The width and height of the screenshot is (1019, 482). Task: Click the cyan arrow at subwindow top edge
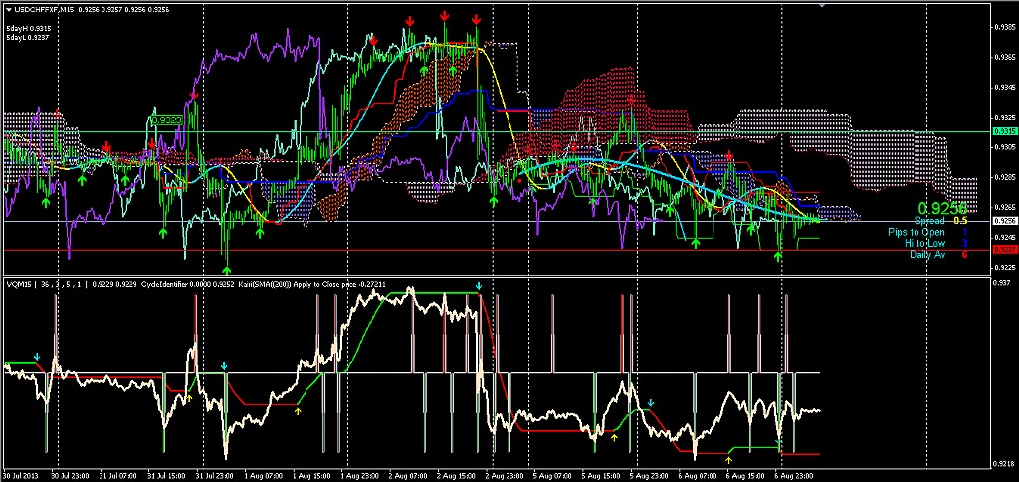pyautogui.click(x=479, y=286)
